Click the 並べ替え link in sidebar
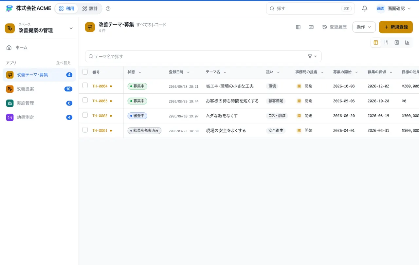 [x=64, y=63]
